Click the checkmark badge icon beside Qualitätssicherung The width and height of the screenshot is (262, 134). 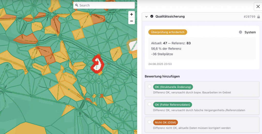tap(152, 16)
